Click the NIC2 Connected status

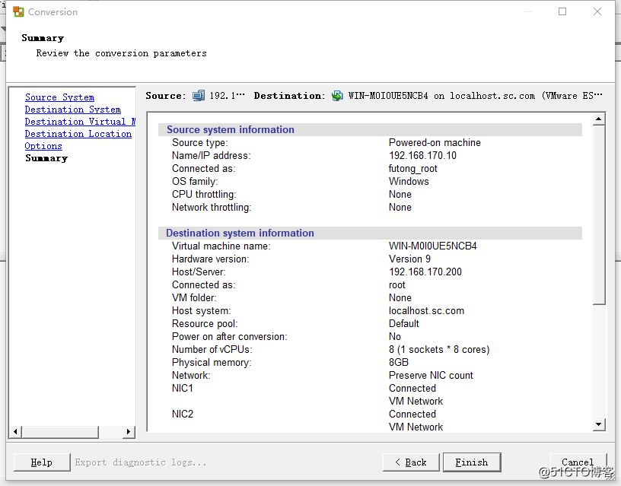[412, 414]
